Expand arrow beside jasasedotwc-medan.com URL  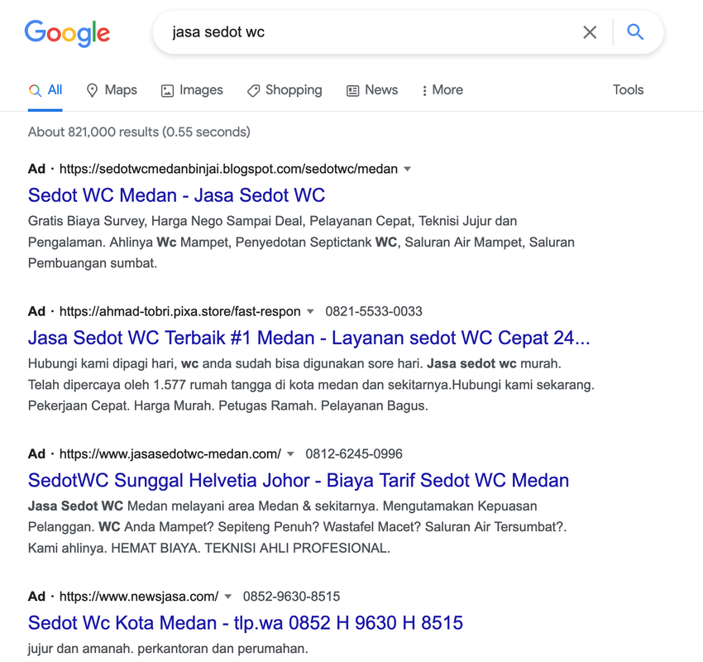[x=290, y=454]
